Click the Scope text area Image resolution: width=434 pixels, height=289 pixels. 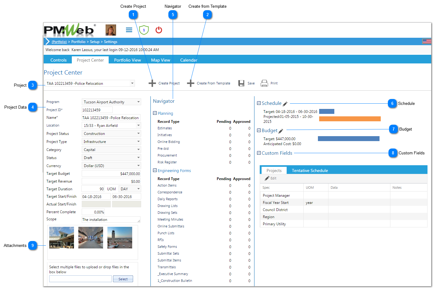111,219
